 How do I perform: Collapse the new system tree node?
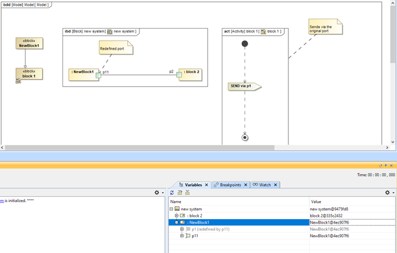pyautogui.click(x=172, y=209)
